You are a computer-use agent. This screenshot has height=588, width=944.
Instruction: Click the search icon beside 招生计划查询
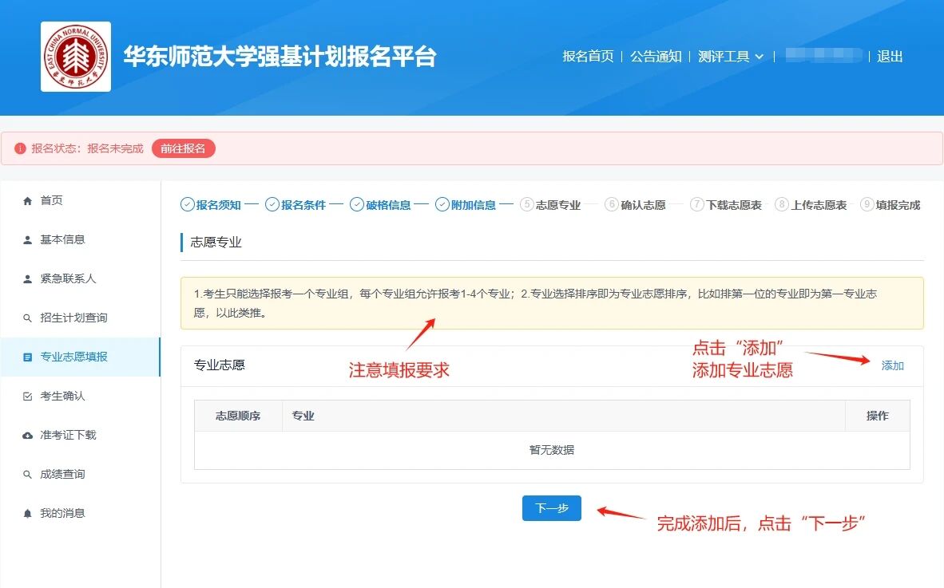[x=28, y=318]
